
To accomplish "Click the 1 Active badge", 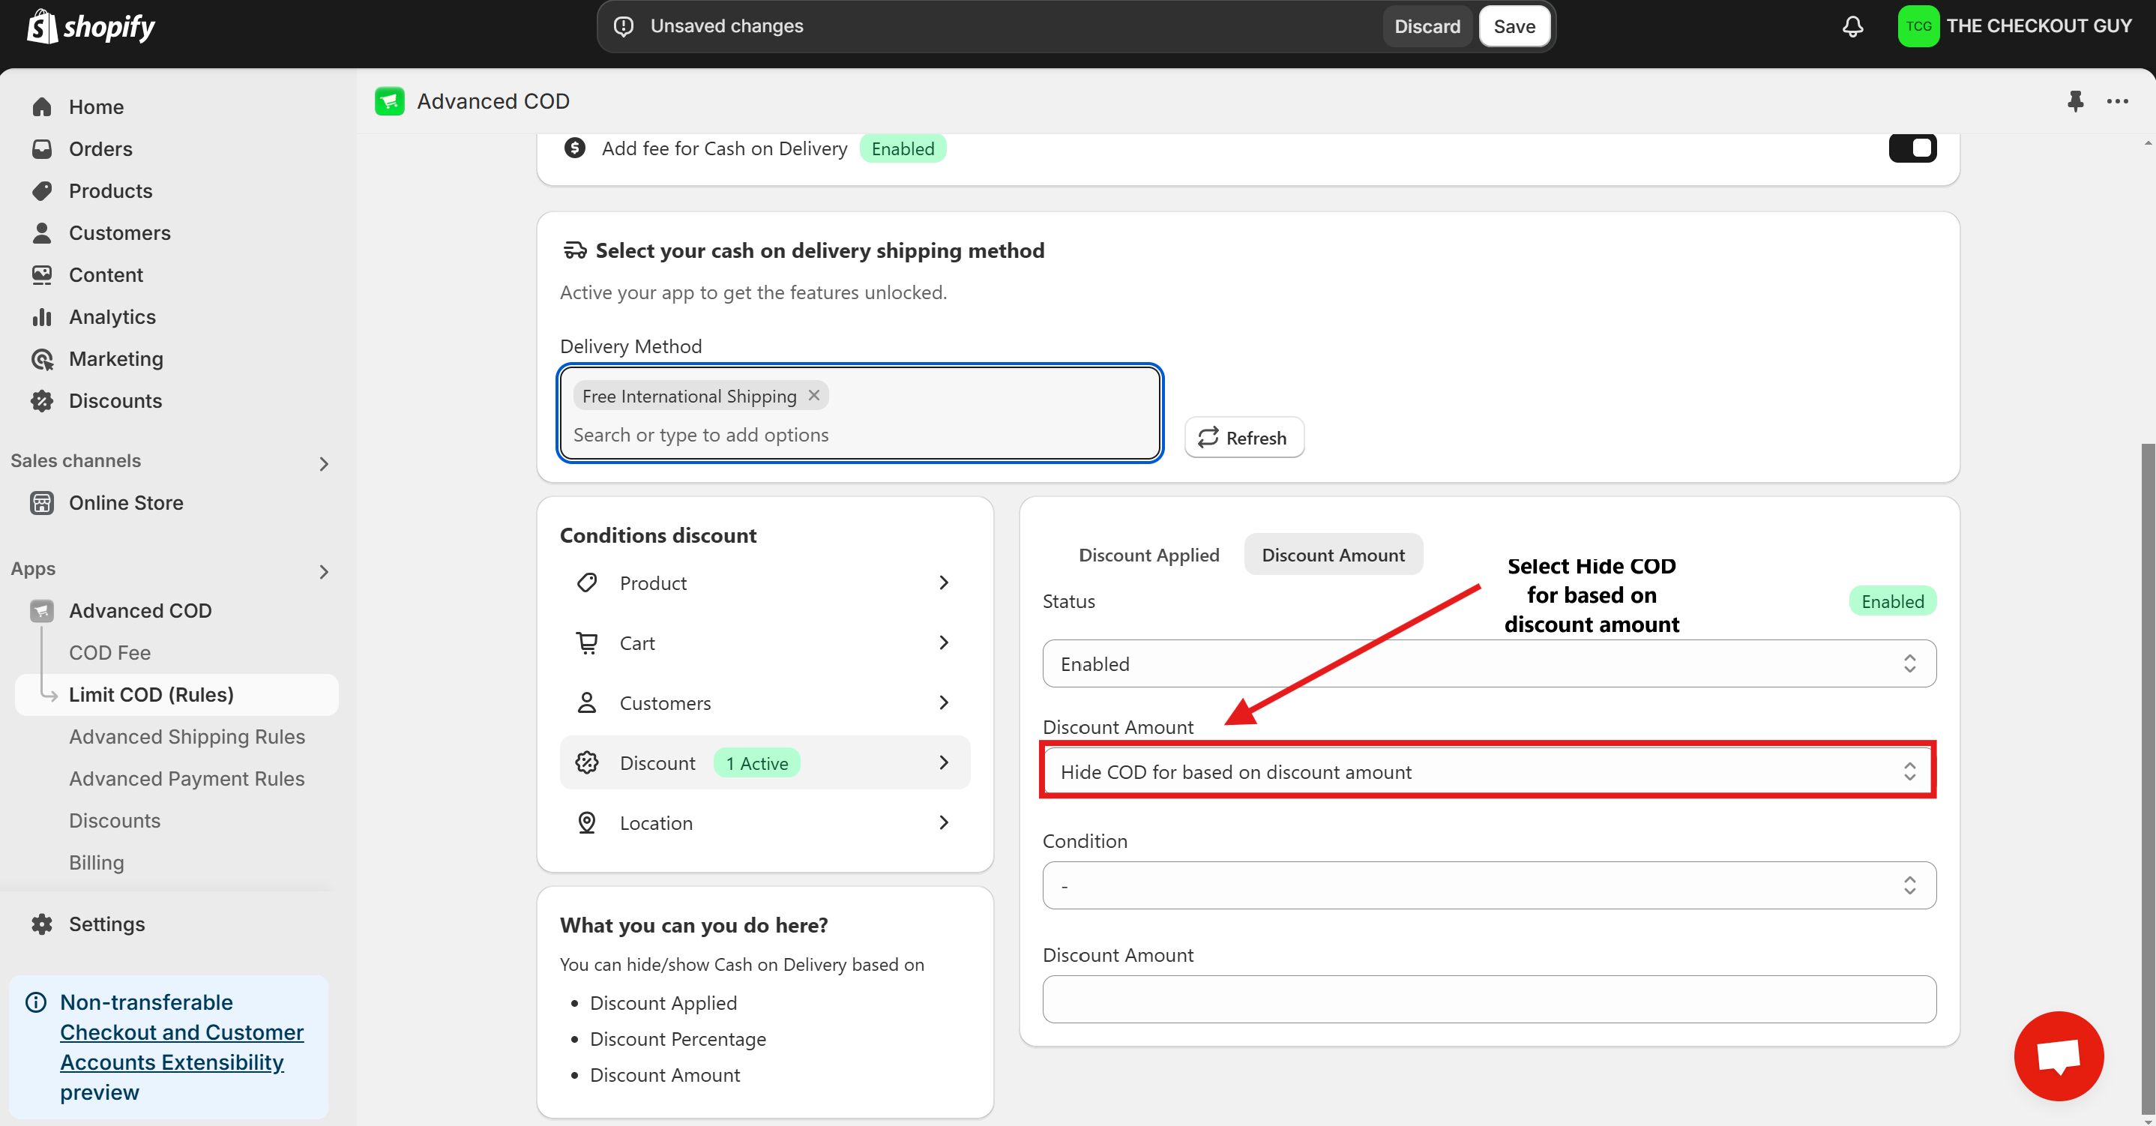I will pos(756,763).
